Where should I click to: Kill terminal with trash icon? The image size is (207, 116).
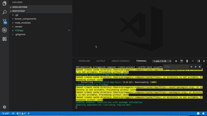(187, 61)
